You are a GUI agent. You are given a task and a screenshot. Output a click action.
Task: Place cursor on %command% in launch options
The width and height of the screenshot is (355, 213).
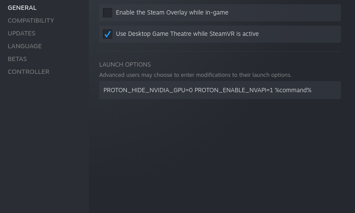pyautogui.click(x=293, y=90)
